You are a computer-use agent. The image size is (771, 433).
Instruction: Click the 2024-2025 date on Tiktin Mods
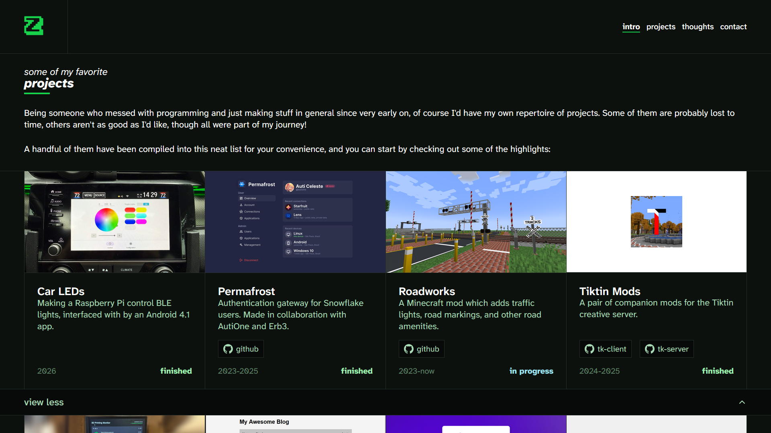600,371
